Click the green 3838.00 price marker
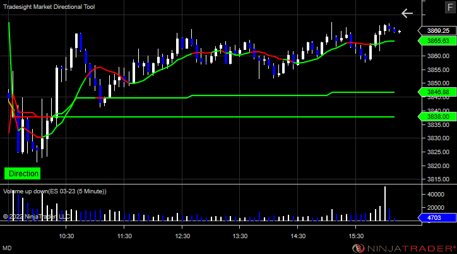This screenshot has width=457, height=254. coord(438,117)
